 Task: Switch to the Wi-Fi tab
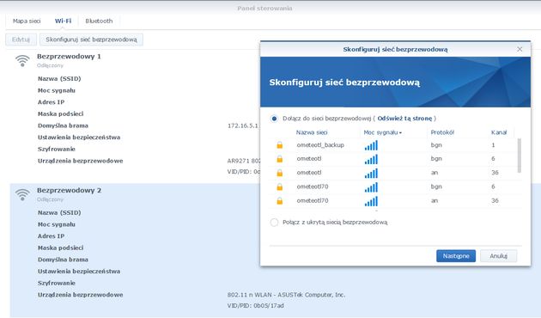tap(64, 21)
